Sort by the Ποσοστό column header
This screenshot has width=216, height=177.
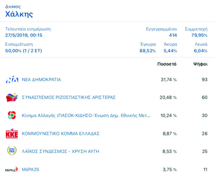(x=167, y=64)
